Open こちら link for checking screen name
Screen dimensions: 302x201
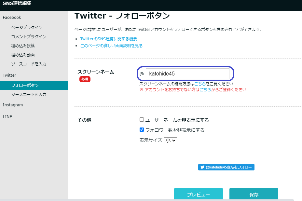200,84
